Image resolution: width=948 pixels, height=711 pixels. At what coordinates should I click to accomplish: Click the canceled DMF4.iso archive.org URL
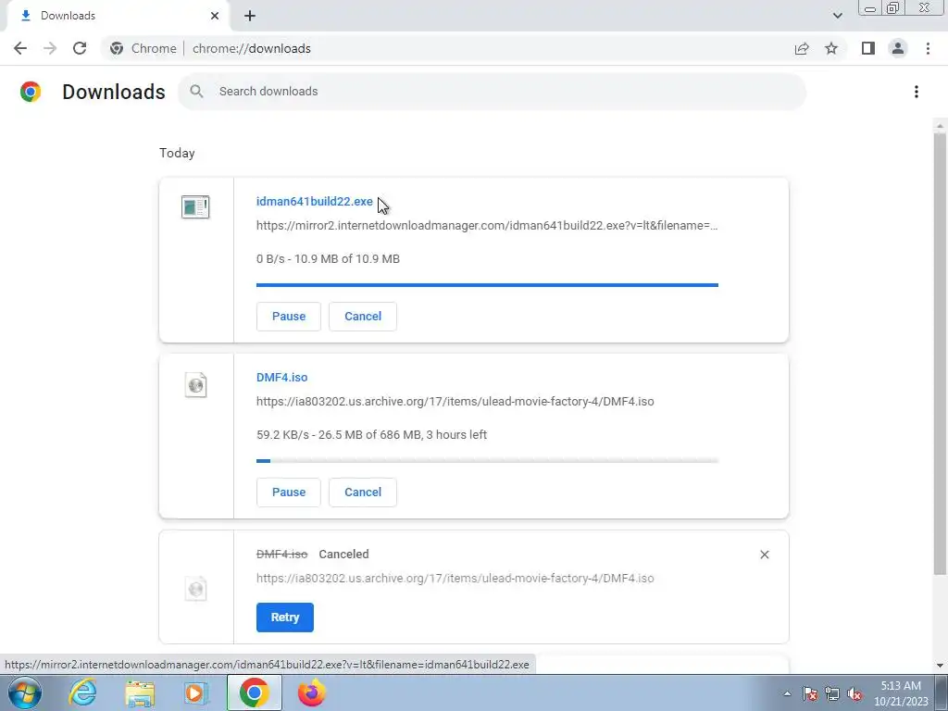(455, 578)
